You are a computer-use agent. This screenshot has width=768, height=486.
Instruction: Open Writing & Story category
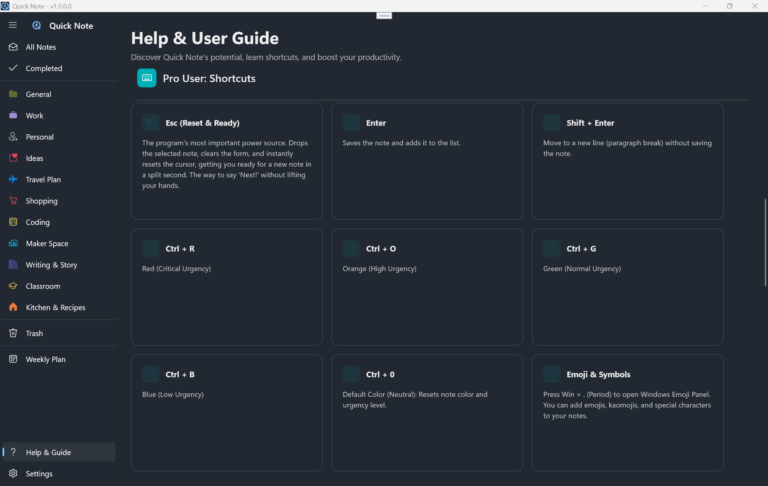tap(51, 265)
